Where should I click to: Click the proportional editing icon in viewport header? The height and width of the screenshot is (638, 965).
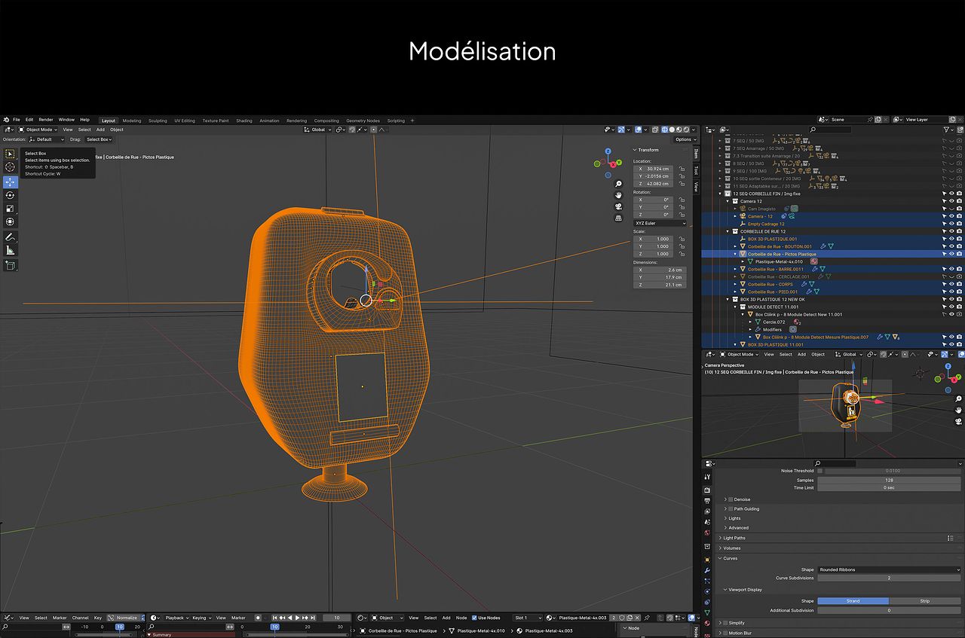373,130
